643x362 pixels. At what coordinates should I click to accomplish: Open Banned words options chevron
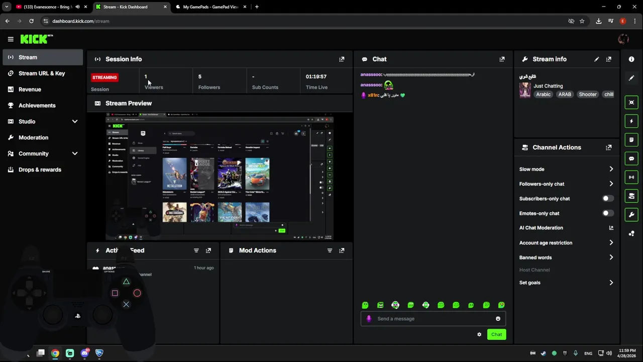(611, 257)
